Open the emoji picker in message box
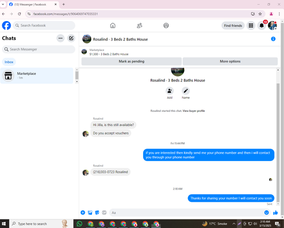This screenshot has width=284, height=228. 266,213
